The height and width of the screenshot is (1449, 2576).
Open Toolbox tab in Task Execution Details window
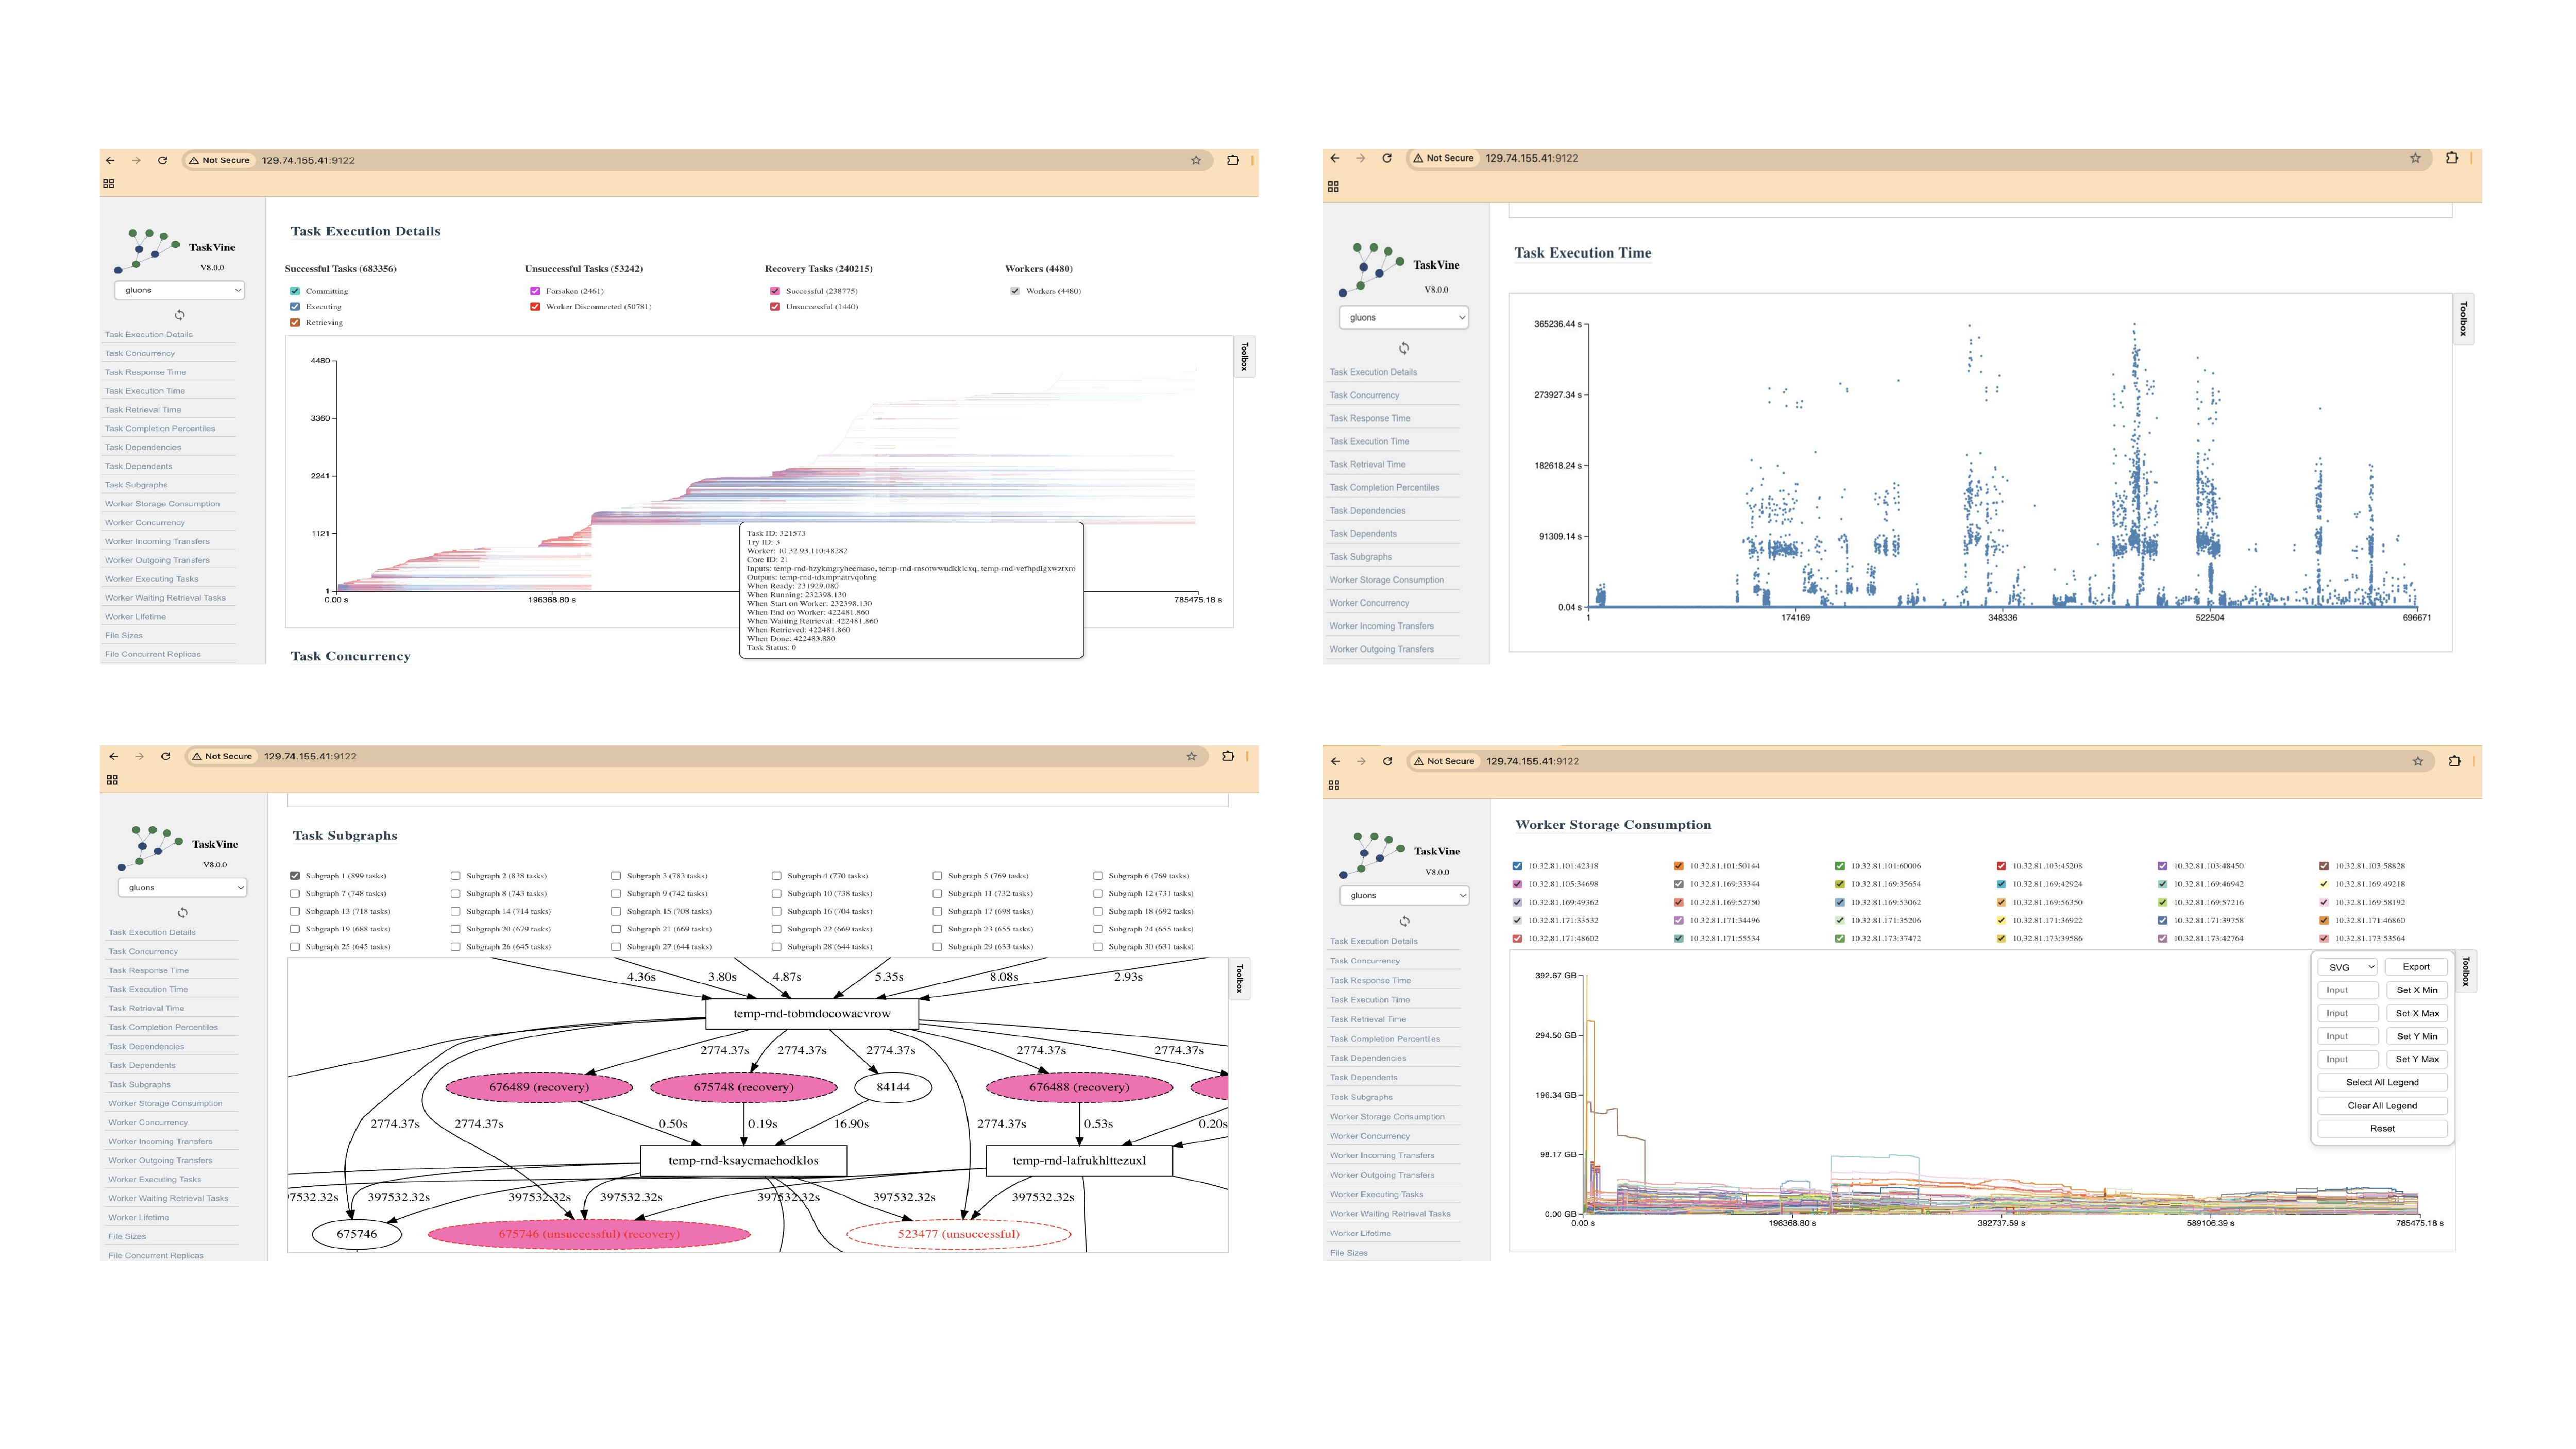[1244, 357]
